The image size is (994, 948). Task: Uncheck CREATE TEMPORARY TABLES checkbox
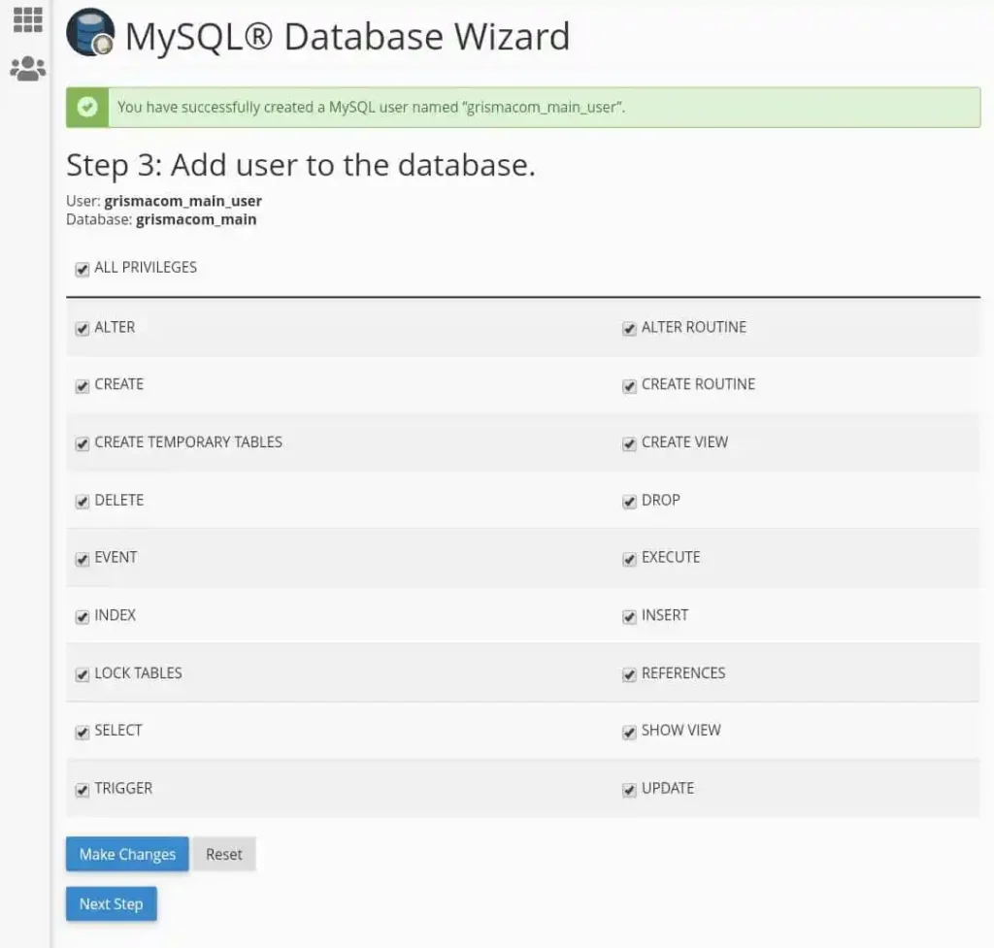tap(83, 443)
